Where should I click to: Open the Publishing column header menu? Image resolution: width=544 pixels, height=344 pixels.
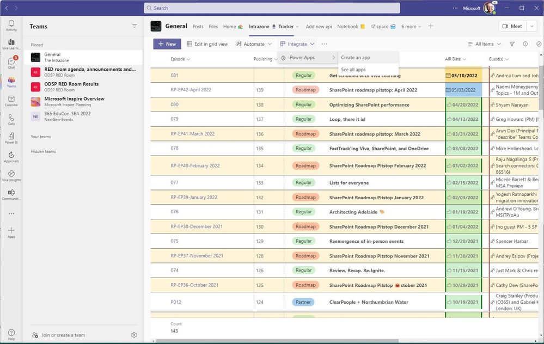click(x=265, y=59)
